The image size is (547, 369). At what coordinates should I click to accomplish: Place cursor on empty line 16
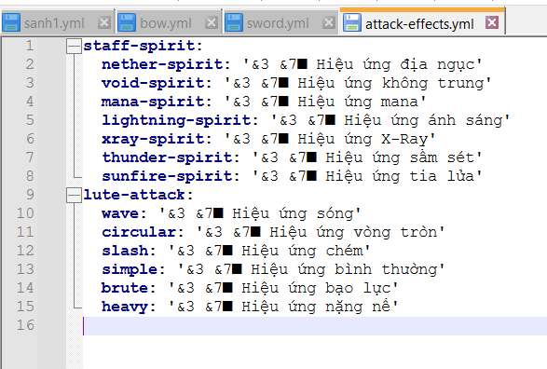[x=315, y=326]
